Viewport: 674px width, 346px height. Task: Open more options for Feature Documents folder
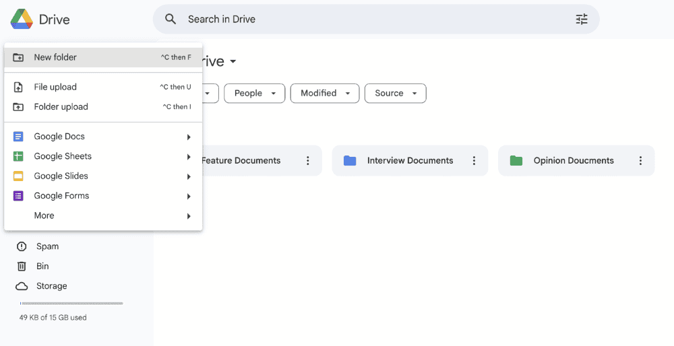point(308,161)
